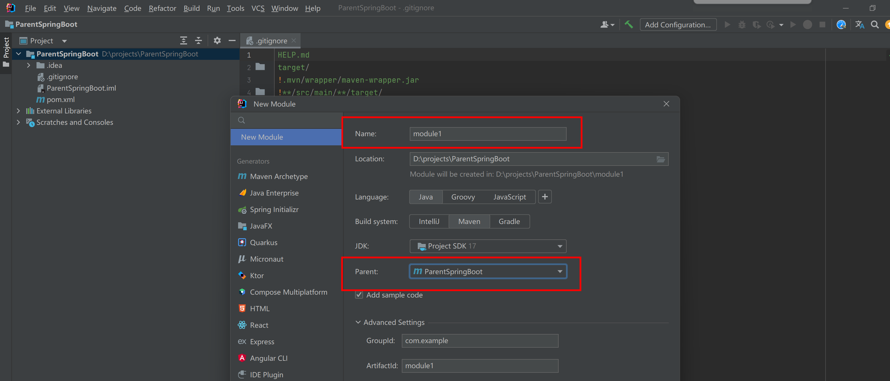Open the JDK Project SDK dropdown
Viewport: 890px width, 381px height.
point(488,246)
